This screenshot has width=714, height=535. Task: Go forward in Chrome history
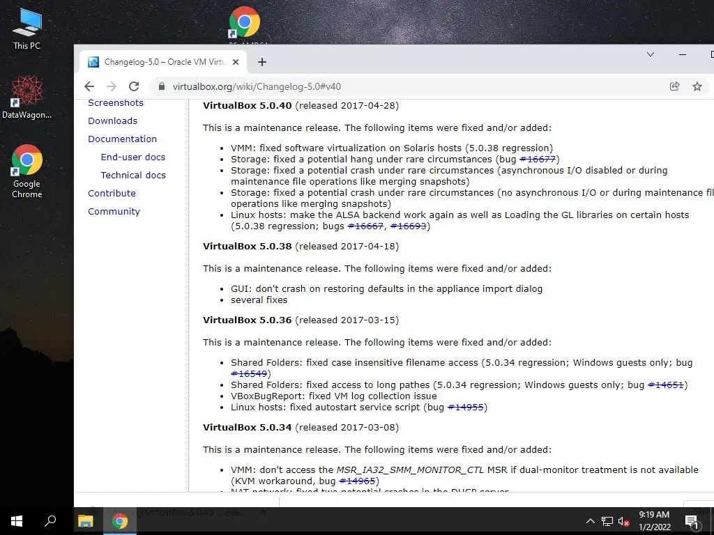112,86
